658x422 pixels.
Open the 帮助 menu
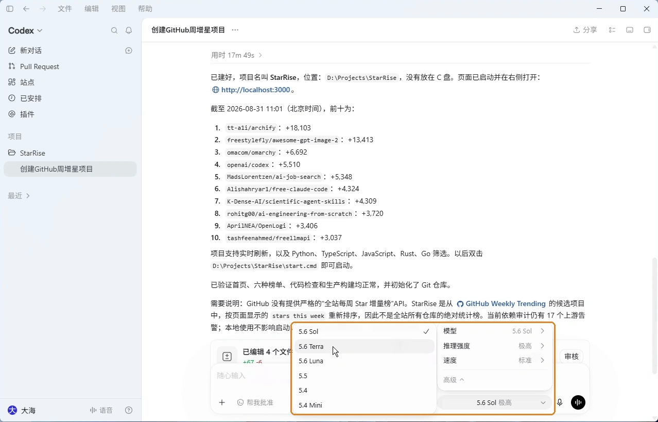pos(145,9)
